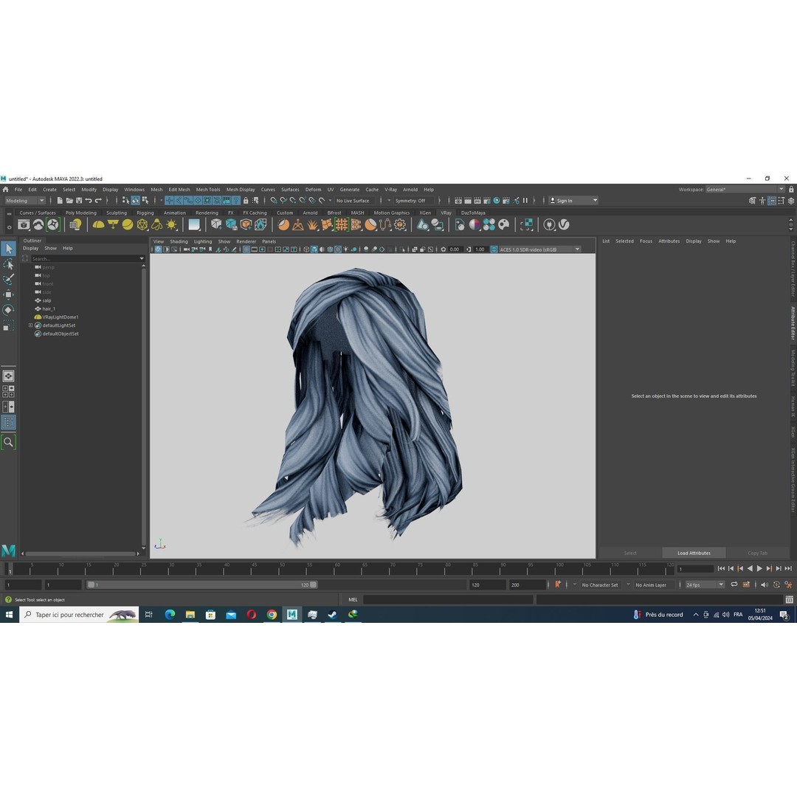Open the Script Editor icon
Screen dimensions: 797x797
click(790, 600)
